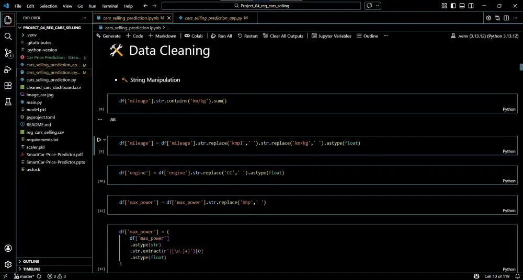Viewport: 523px width, 280px height.
Task: Switch to cars_selling_prediction_app.py tab
Action: (x=213, y=18)
